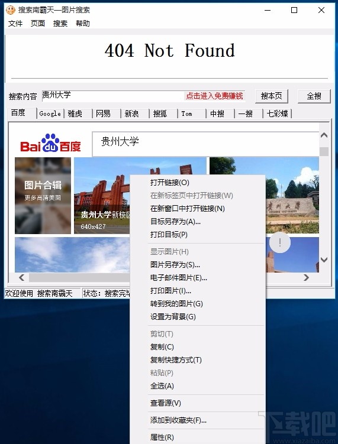The height and width of the screenshot is (444, 338).
Task: Choose 属性(R) in context menu
Action: (198, 437)
